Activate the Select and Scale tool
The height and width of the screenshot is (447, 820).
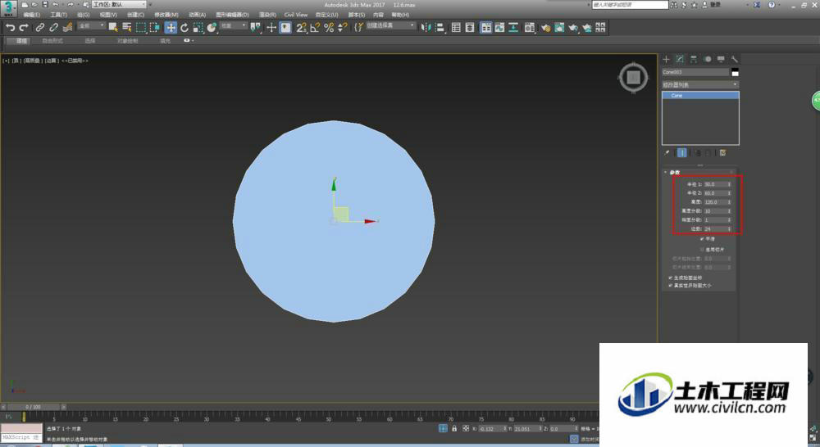[198, 28]
